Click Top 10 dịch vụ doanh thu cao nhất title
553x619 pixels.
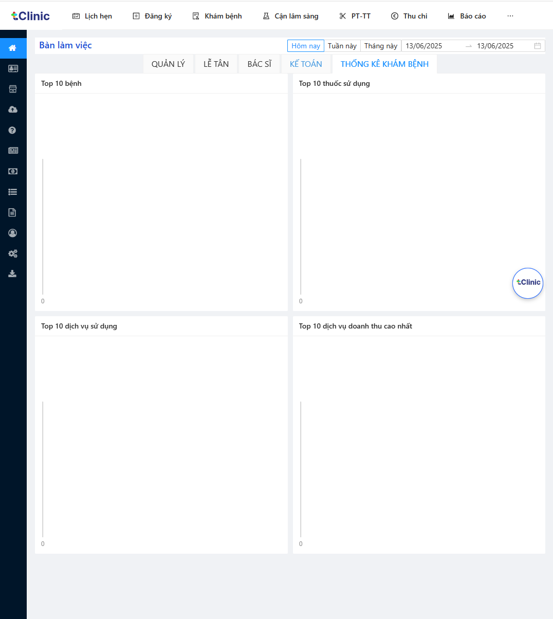[356, 326]
